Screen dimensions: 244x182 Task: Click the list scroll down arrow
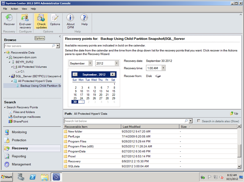tap(239, 166)
